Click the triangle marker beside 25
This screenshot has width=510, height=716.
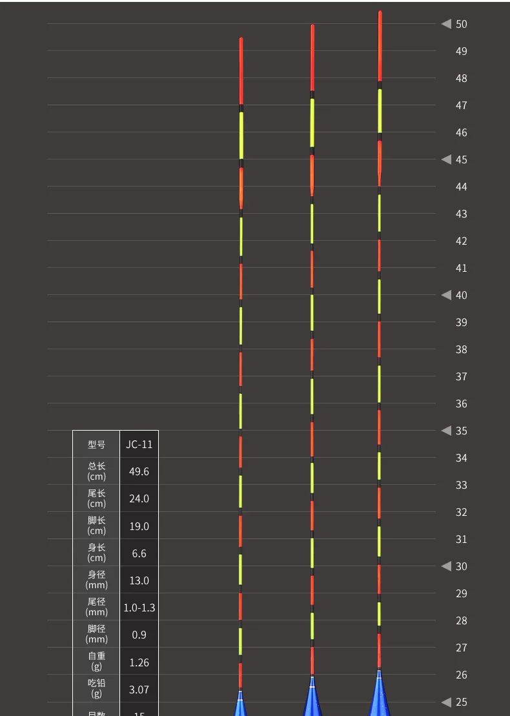click(x=446, y=702)
